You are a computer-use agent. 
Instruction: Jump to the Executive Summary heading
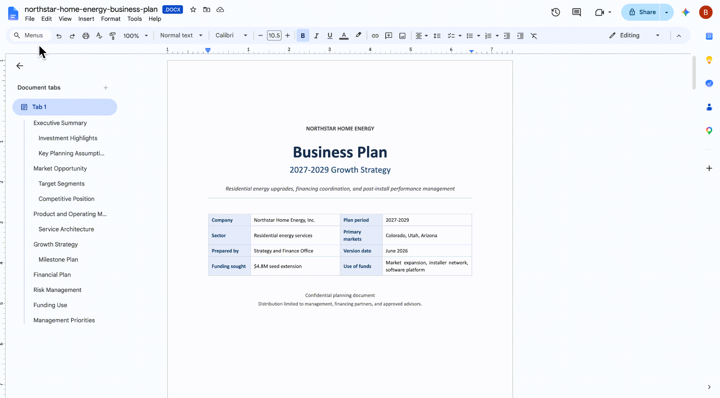(x=60, y=123)
